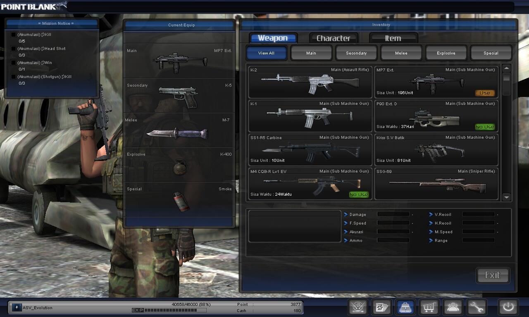The width and height of the screenshot is (529, 317).
Task: Select the View All filter
Action: (x=266, y=53)
